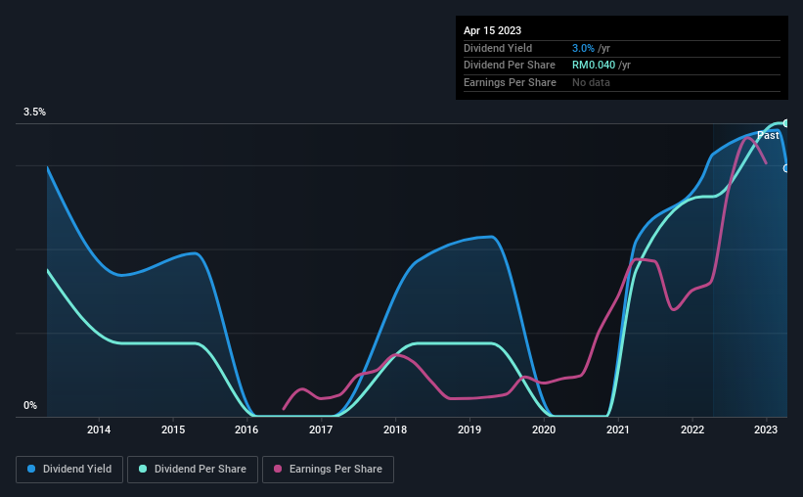Click the Dividend Per Share row label in tooltip

click(x=509, y=66)
